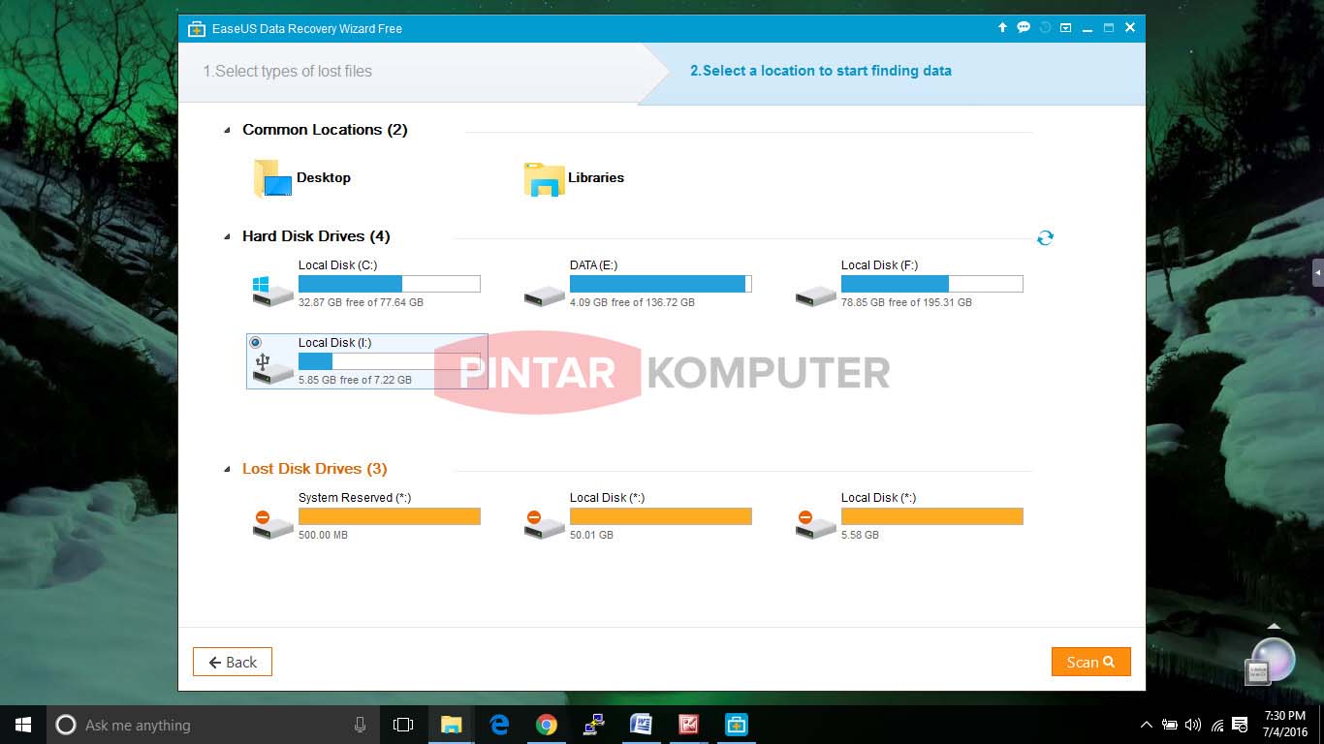Click the battery icon in system tray

click(x=1170, y=725)
